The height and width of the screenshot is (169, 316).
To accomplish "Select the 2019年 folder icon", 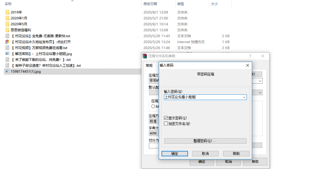I will (8, 12).
